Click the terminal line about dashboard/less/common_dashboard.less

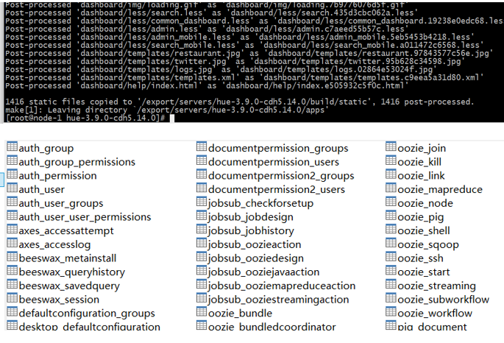coord(255,21)
